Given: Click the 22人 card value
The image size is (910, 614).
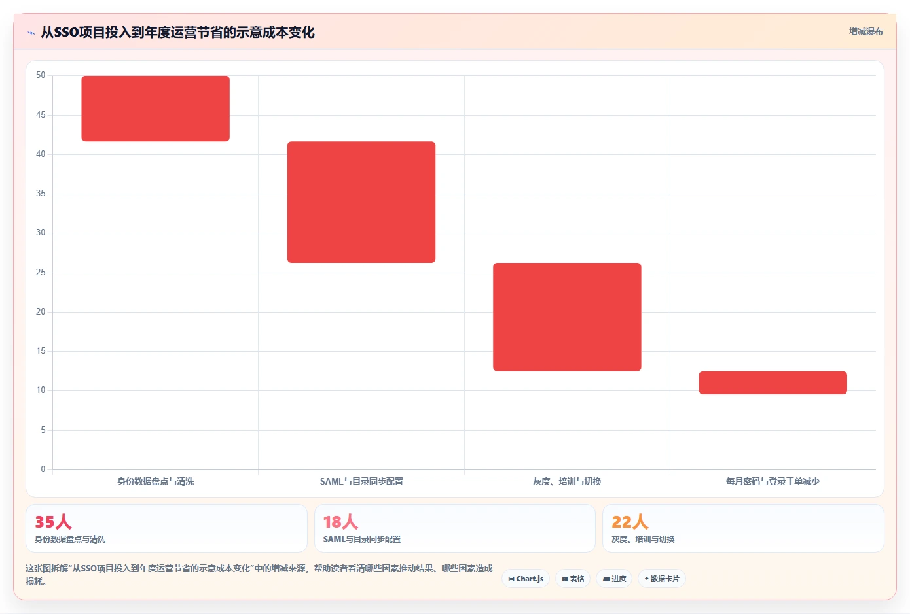Looking at the screenshot, I should point(630,522).
